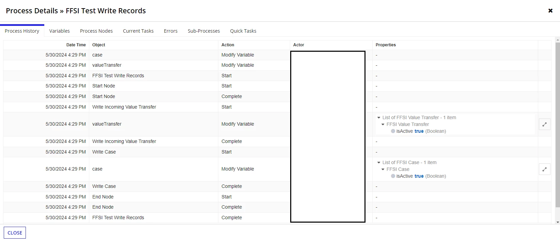Viewport: 560px width, 241px height.
Task: Click 'FFSI Case' tree node label
Action: click(x=398, y=169)
